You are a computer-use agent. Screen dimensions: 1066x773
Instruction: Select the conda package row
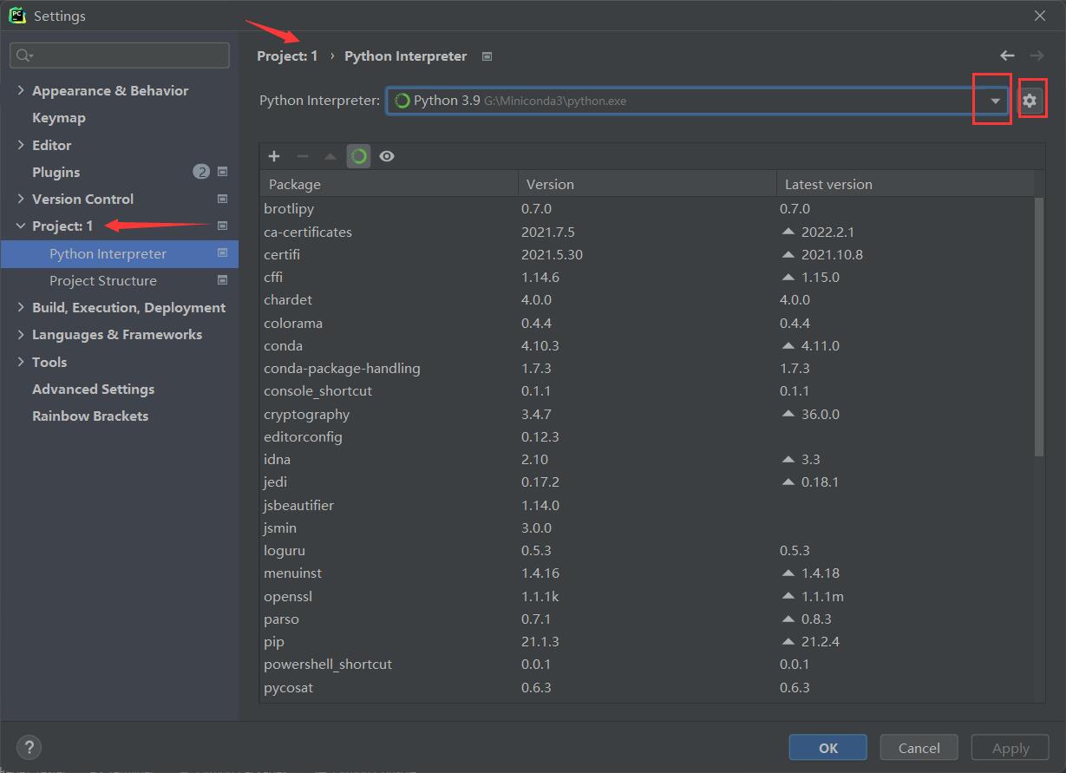coord(647,345)
